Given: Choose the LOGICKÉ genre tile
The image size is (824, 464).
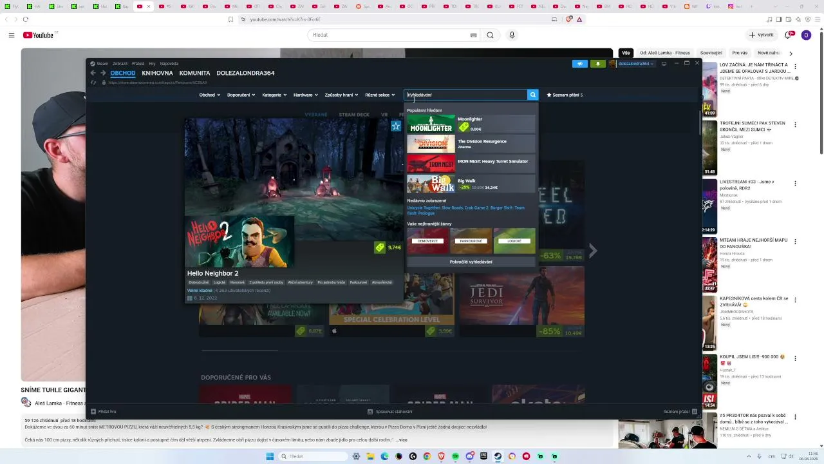Looking at the screenshot, I should [514, 241].
